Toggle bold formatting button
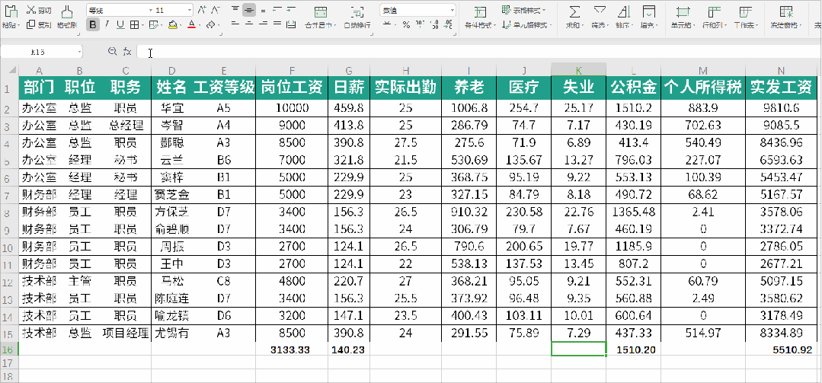Viewport: 822px width, 383px height. pyautogui.click(x=93, y=24)
